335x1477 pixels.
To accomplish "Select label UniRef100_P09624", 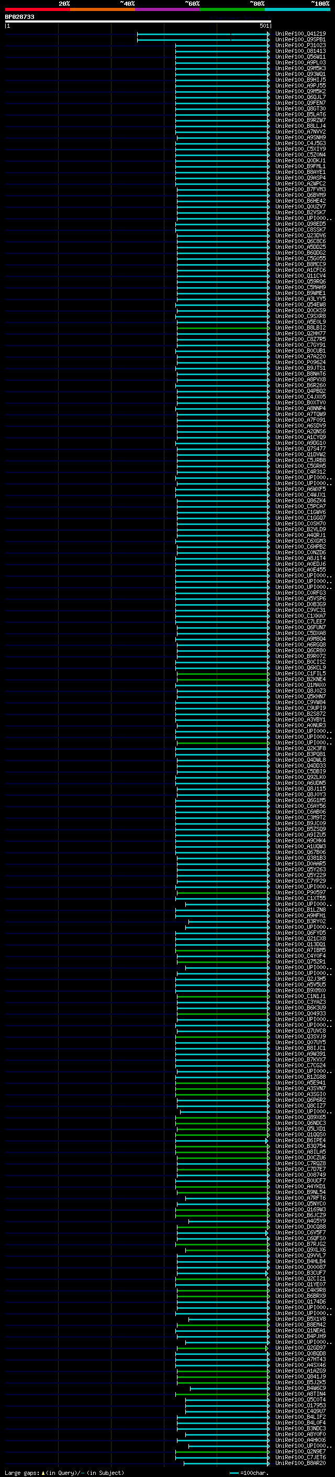I will pos(300,363).
